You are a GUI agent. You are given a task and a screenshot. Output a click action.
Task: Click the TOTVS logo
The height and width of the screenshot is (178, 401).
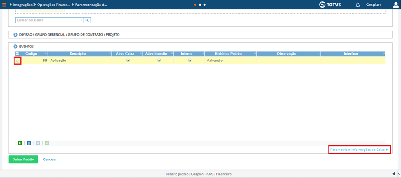(330, 5)
